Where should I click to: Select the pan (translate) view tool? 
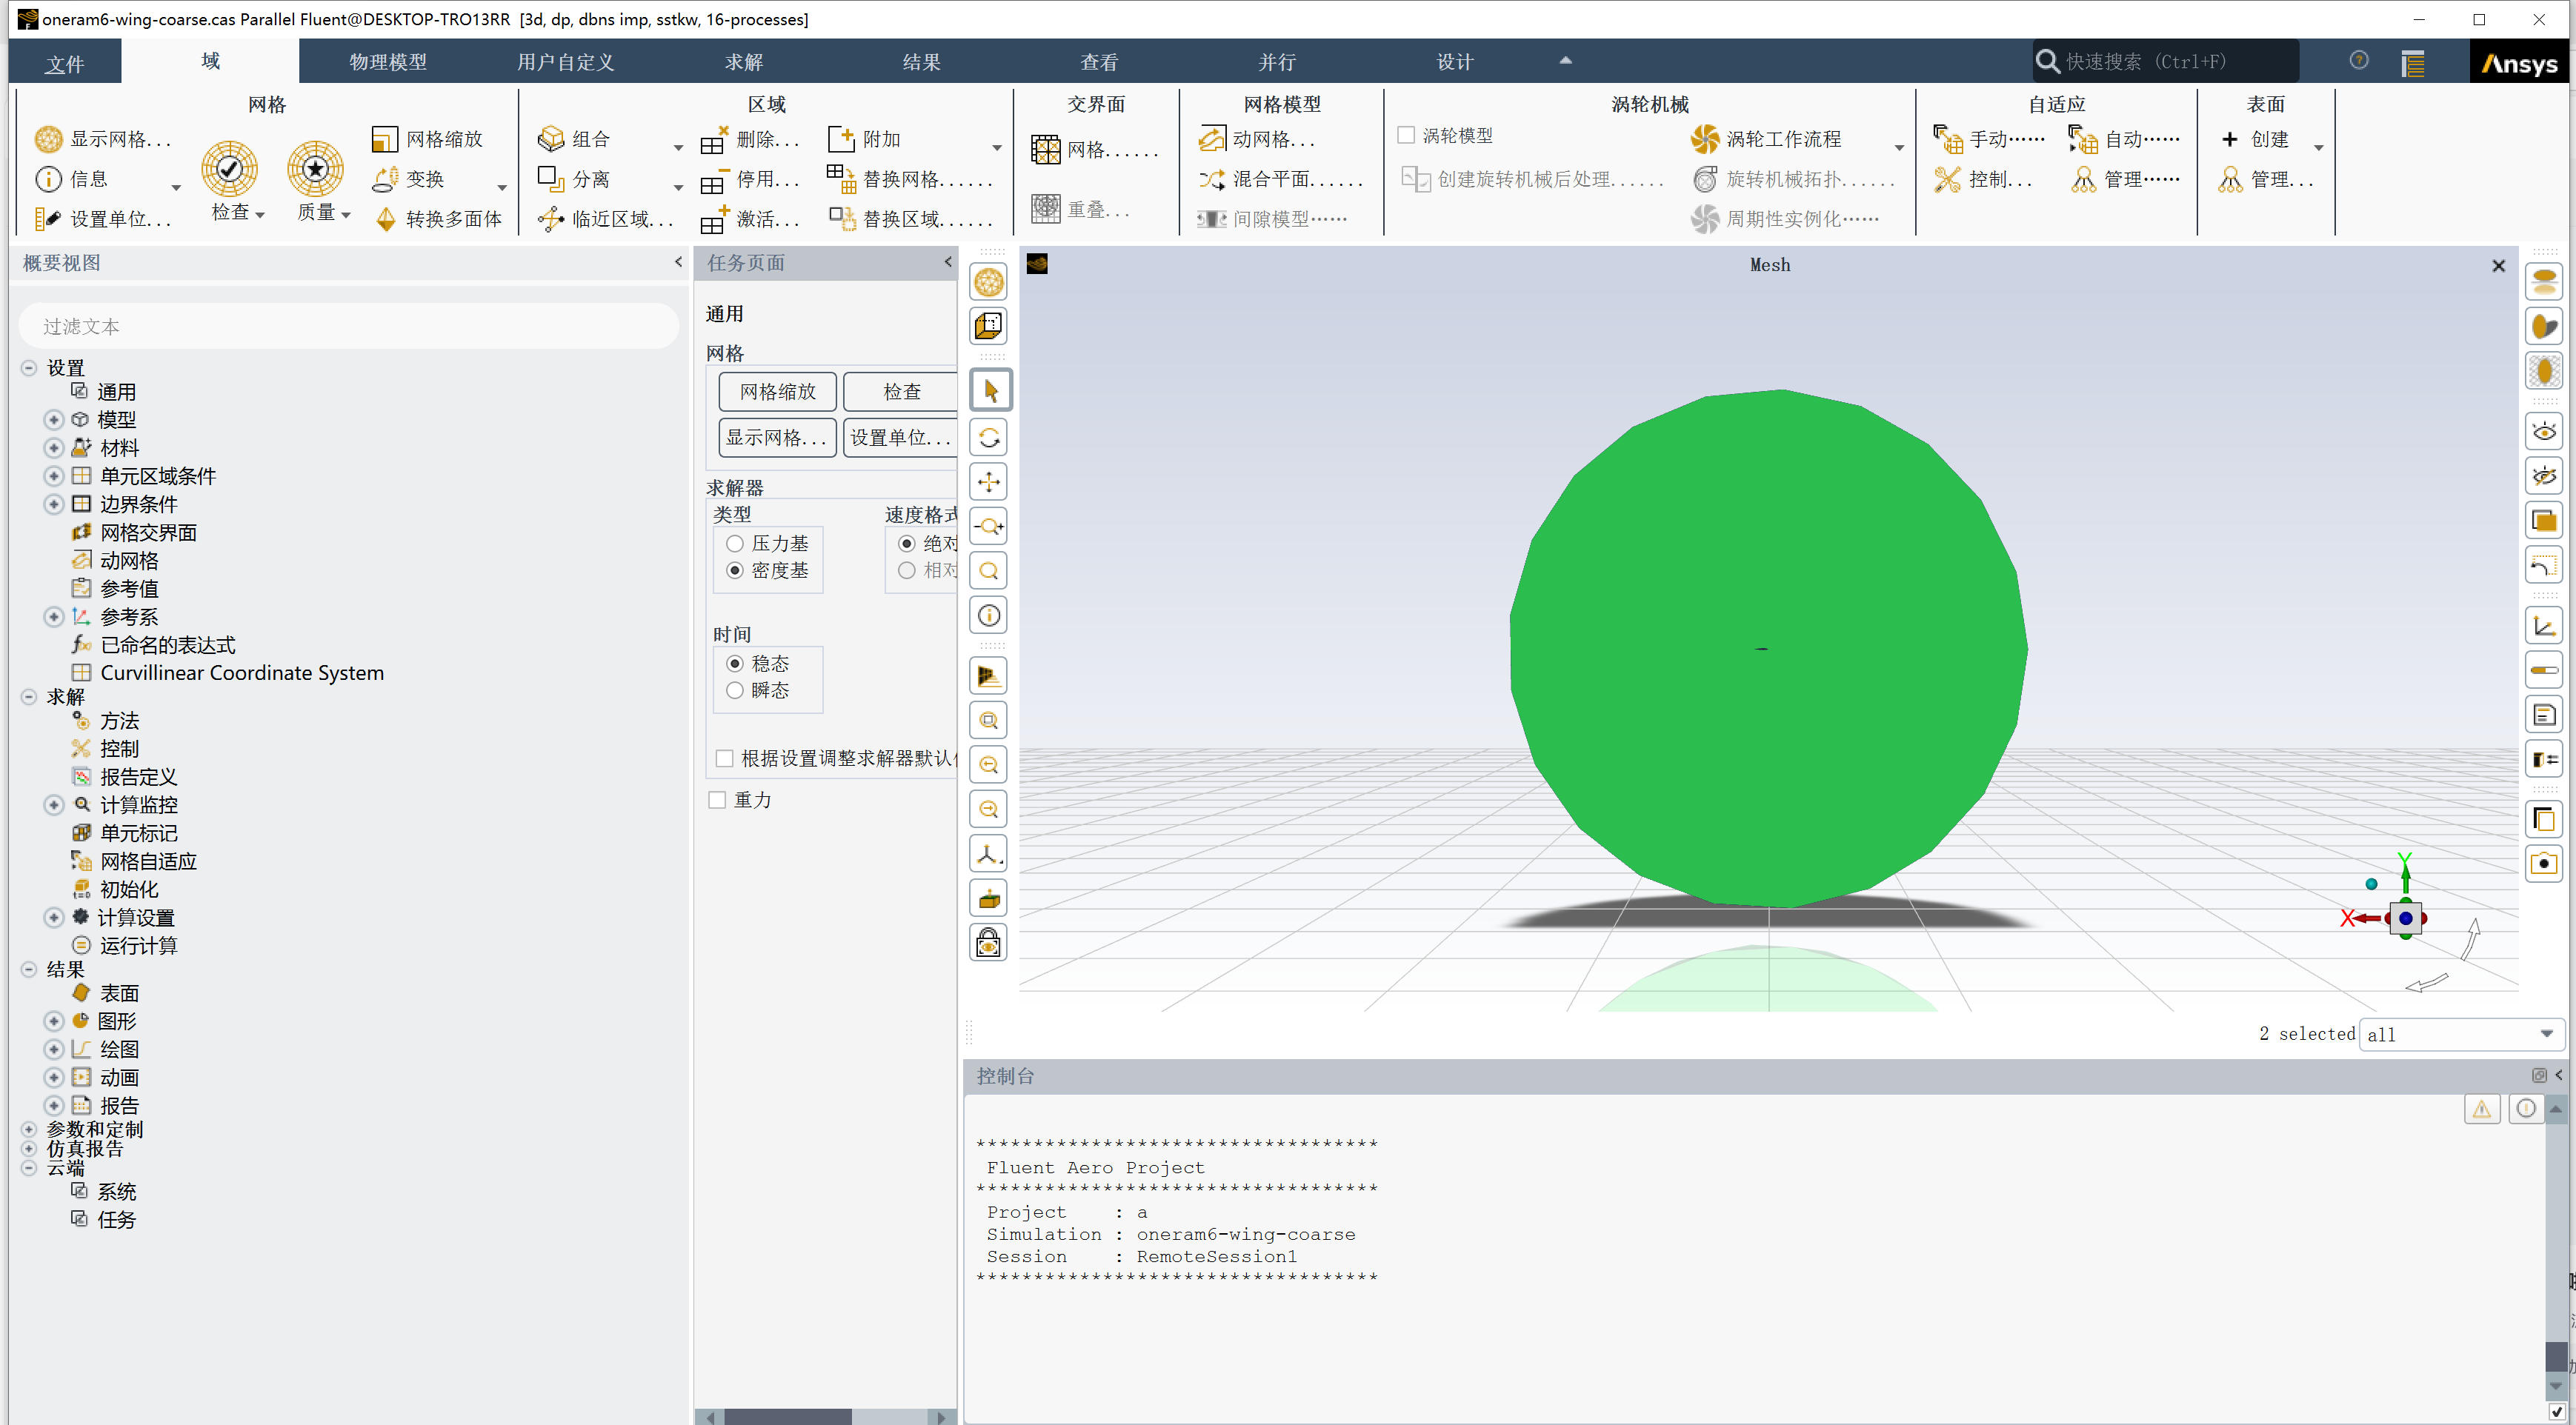pos(989,482)
